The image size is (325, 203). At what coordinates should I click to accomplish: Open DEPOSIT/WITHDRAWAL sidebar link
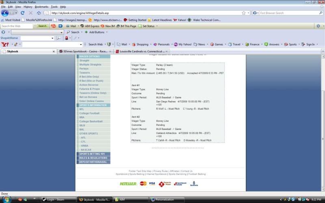[x=93, y=162]
